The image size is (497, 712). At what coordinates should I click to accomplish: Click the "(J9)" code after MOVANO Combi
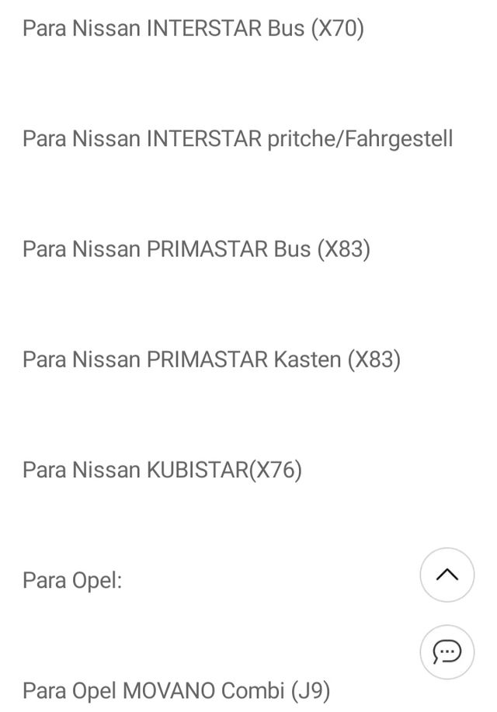310,690
